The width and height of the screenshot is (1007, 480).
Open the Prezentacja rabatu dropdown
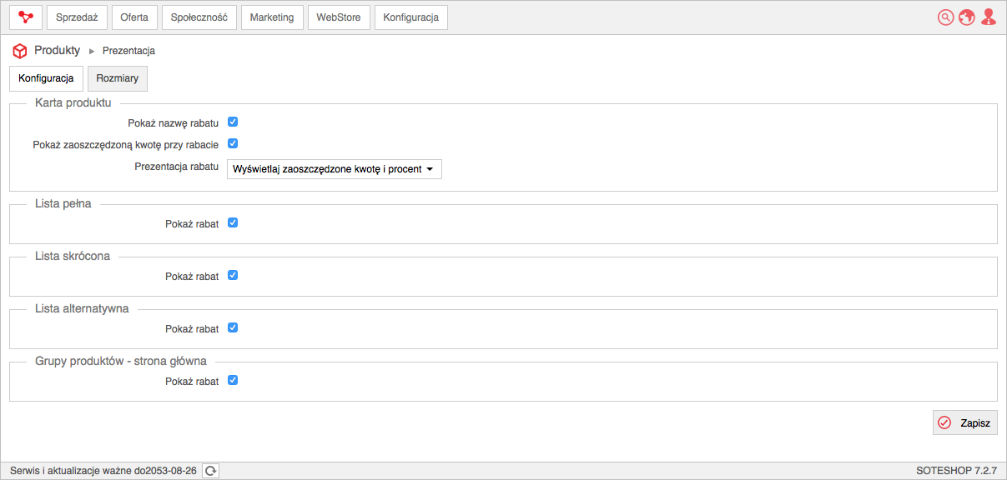[x=335, y=169]
